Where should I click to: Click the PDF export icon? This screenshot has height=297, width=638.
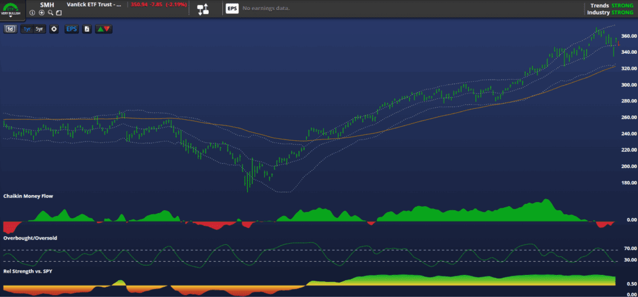click(86, 28)
